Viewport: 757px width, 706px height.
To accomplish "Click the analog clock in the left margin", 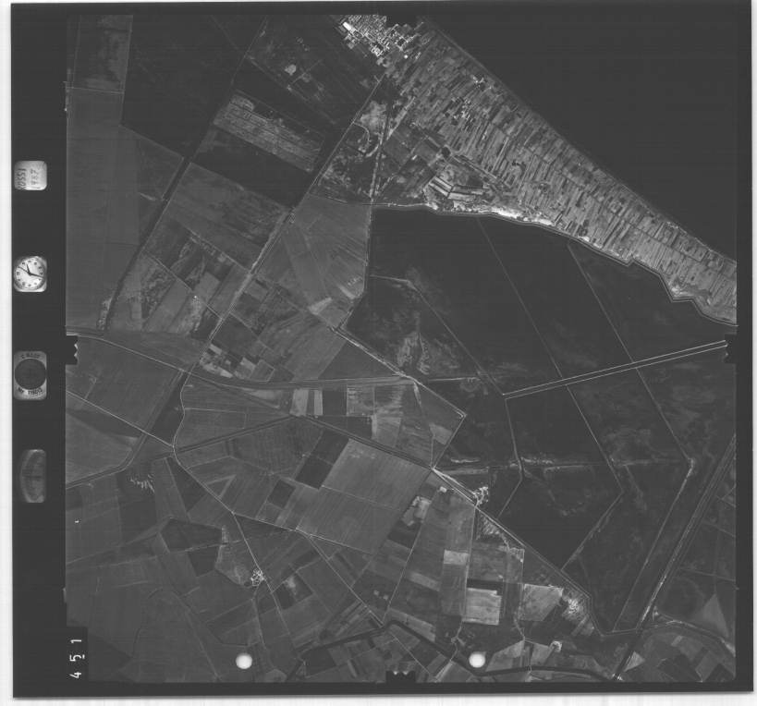I will pyautogui.click(x=31, y=273).
